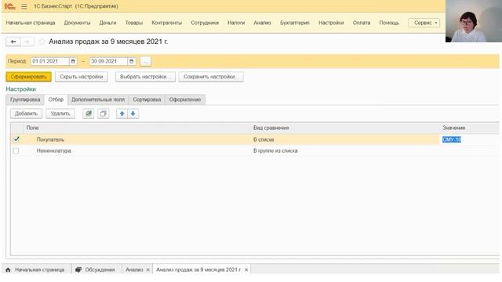Go forward with the right arrow
Screen dimensions: 502x282
[x=27, y=42]
